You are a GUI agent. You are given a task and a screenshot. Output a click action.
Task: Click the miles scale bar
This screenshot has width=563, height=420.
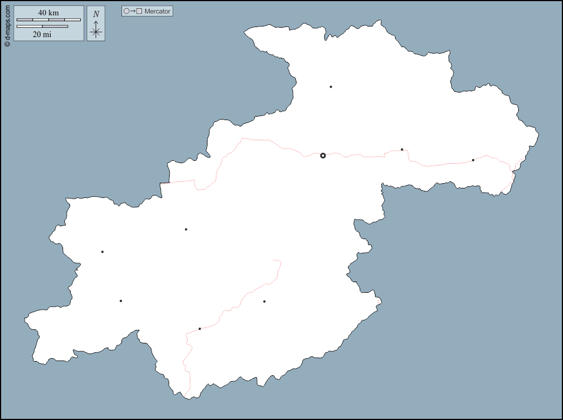pyautogui.click(x=42, y=27)
